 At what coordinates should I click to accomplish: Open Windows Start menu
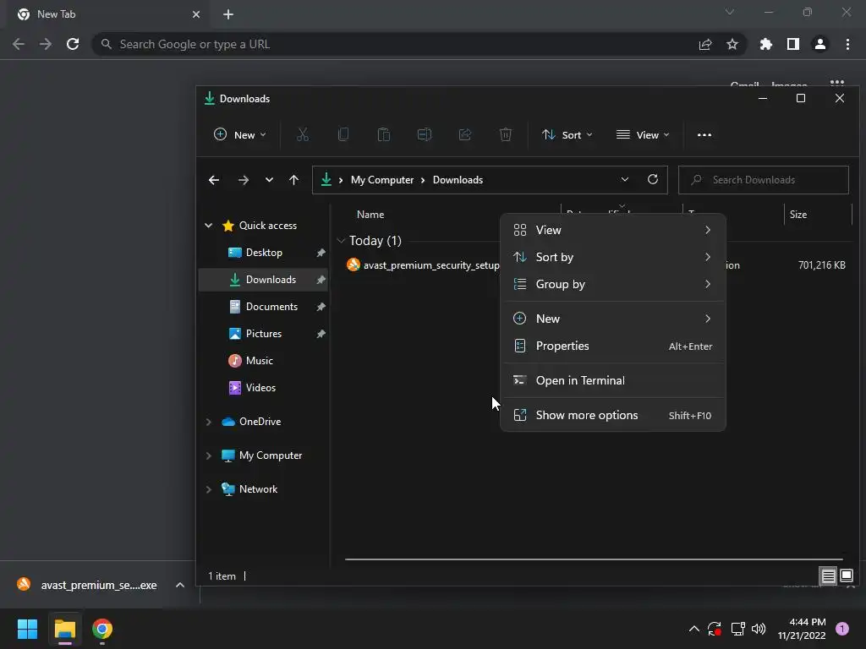click(27, 629)
